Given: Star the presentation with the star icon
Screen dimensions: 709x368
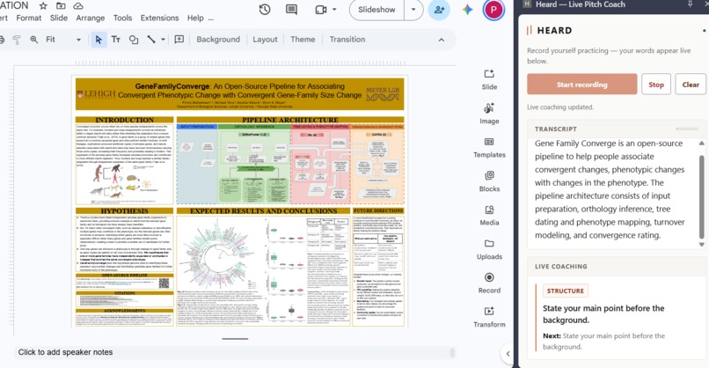Looking at the screenshot, I should tap(43, 6).
